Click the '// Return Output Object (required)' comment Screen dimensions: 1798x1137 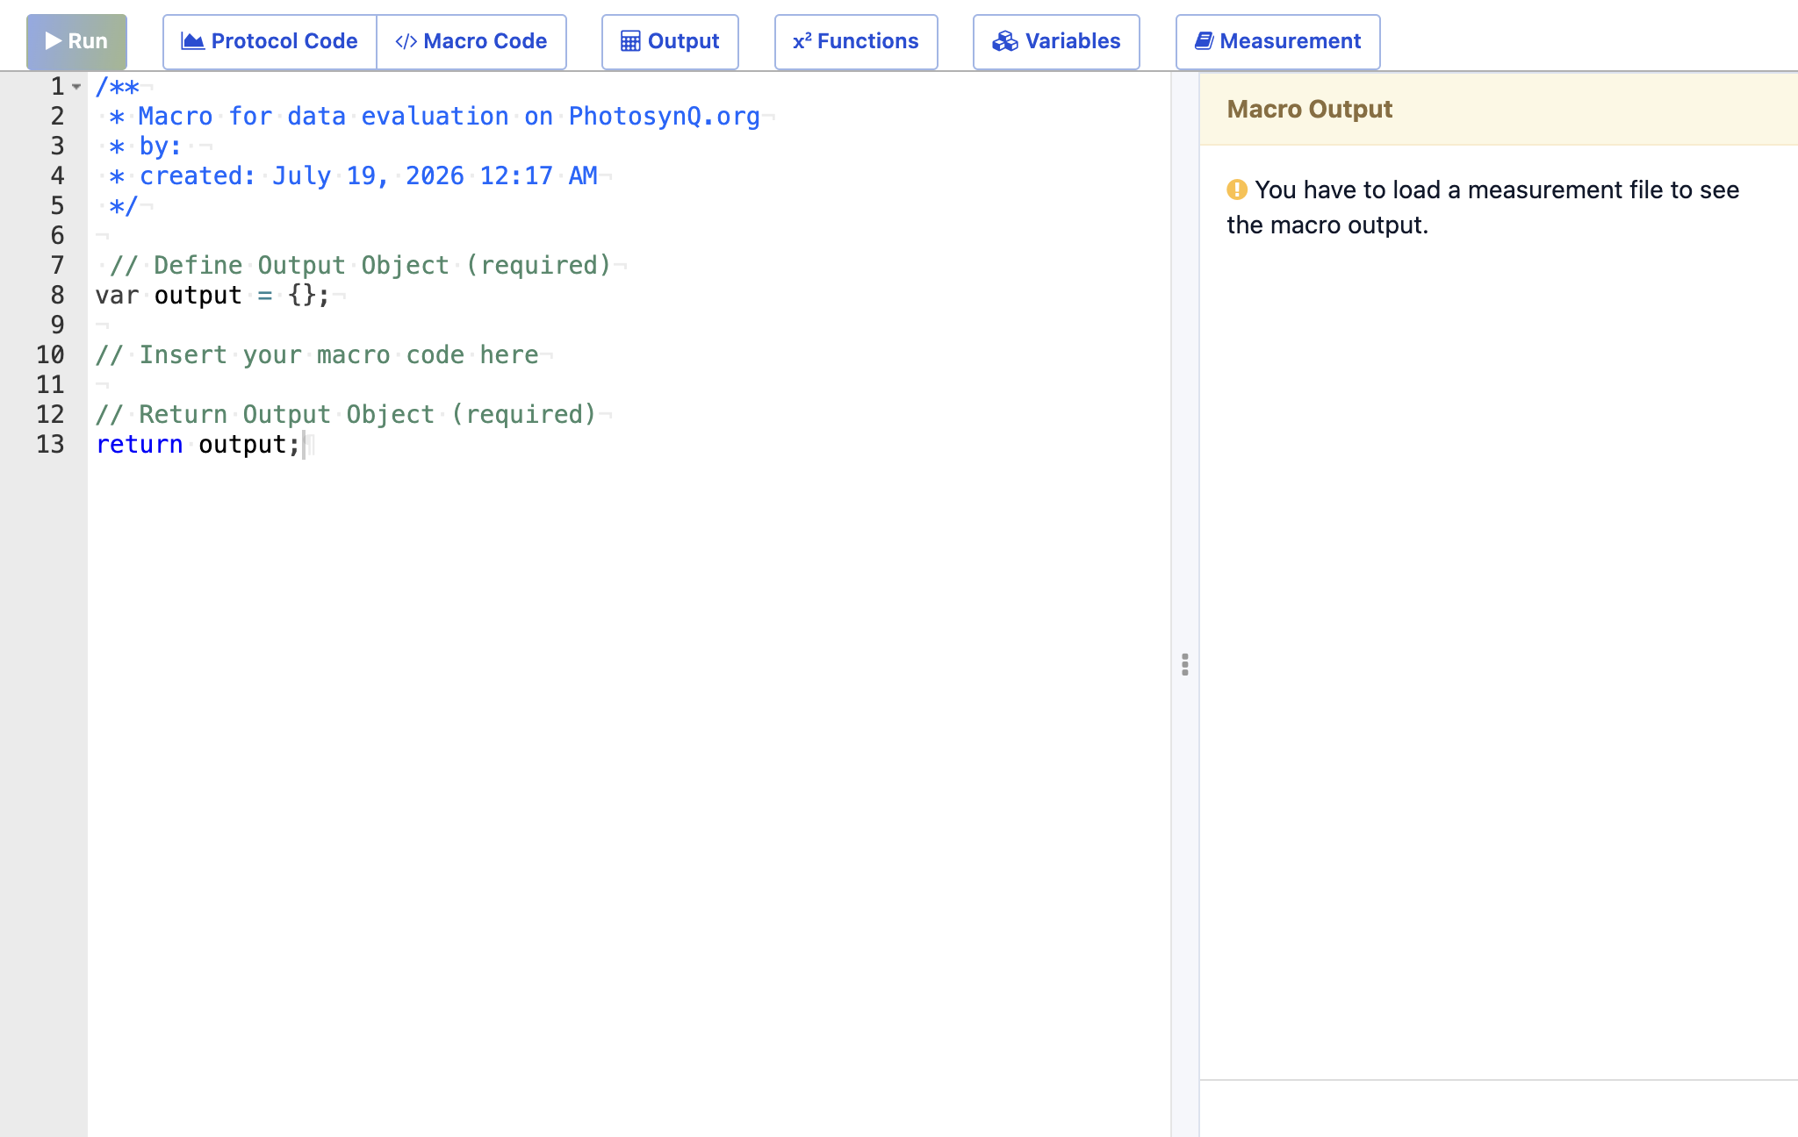pyautogui.click(x=346, y=415)
